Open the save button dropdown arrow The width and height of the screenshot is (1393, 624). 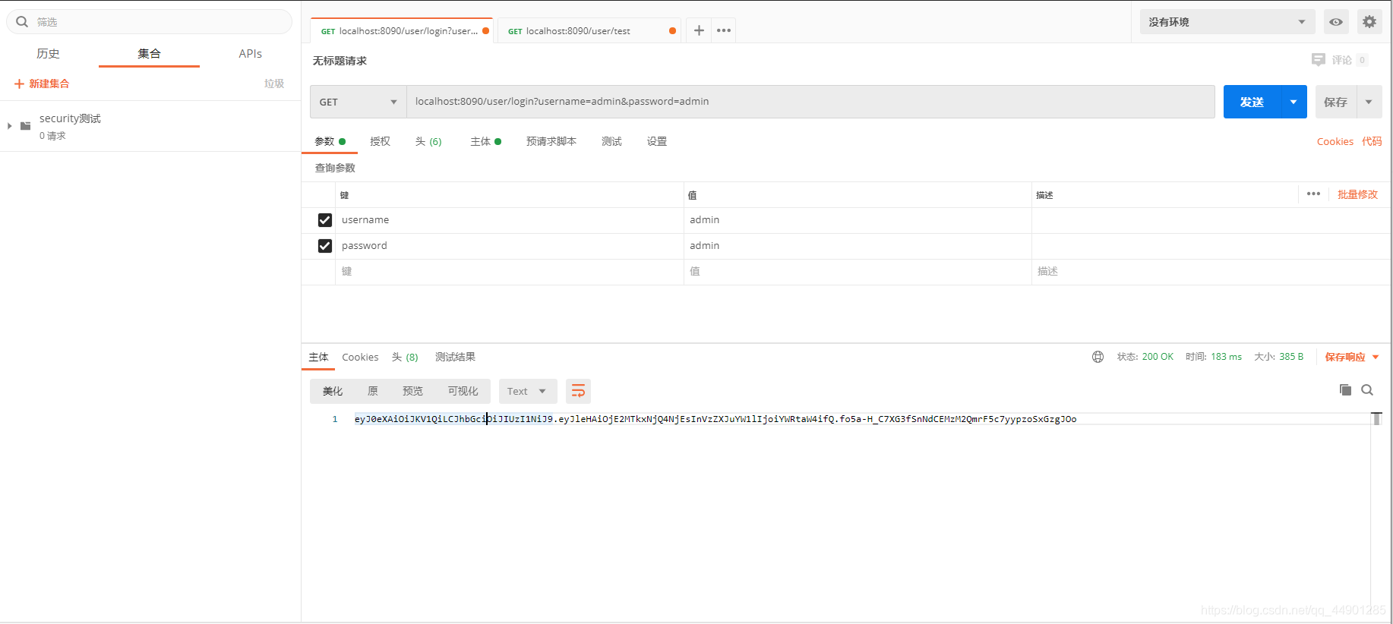point(1369,102)
